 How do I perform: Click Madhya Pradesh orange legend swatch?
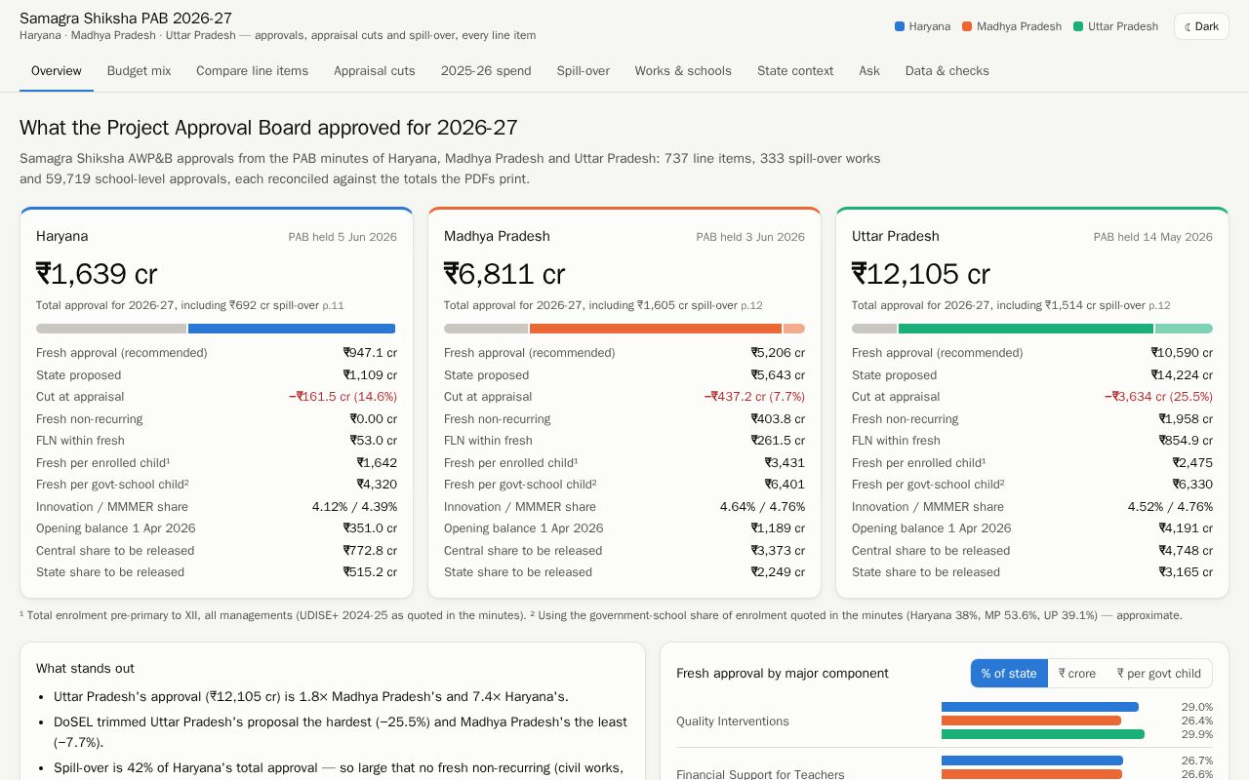[x=967, y=26]
